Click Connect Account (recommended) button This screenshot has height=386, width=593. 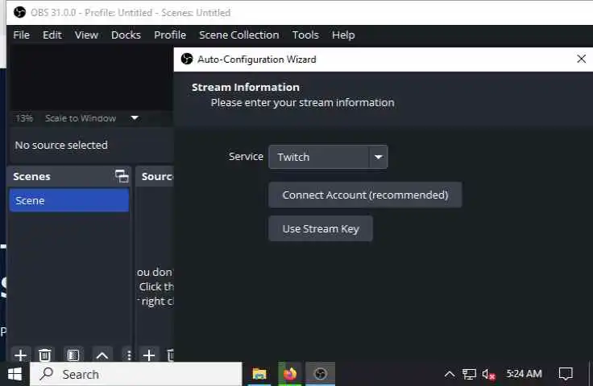pos(365,195)
